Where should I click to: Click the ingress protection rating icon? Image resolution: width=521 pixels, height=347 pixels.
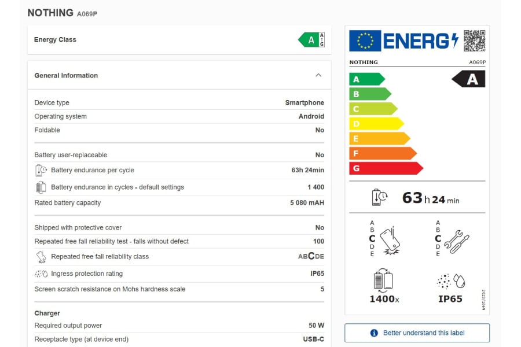point(41,274)
